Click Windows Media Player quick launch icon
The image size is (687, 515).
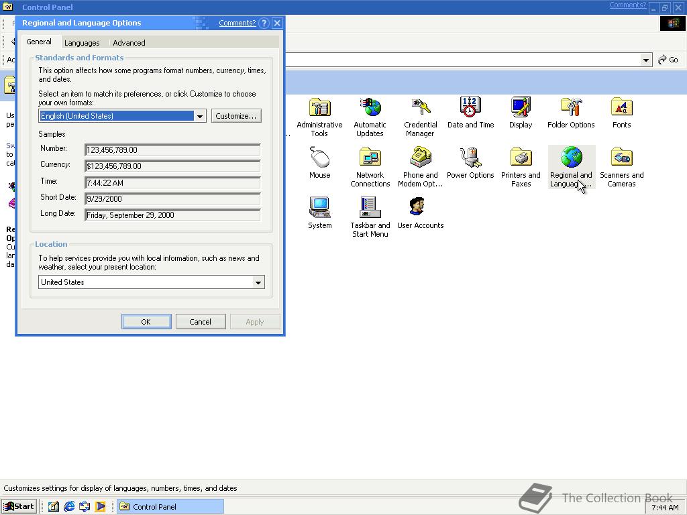tap(101, 506)
